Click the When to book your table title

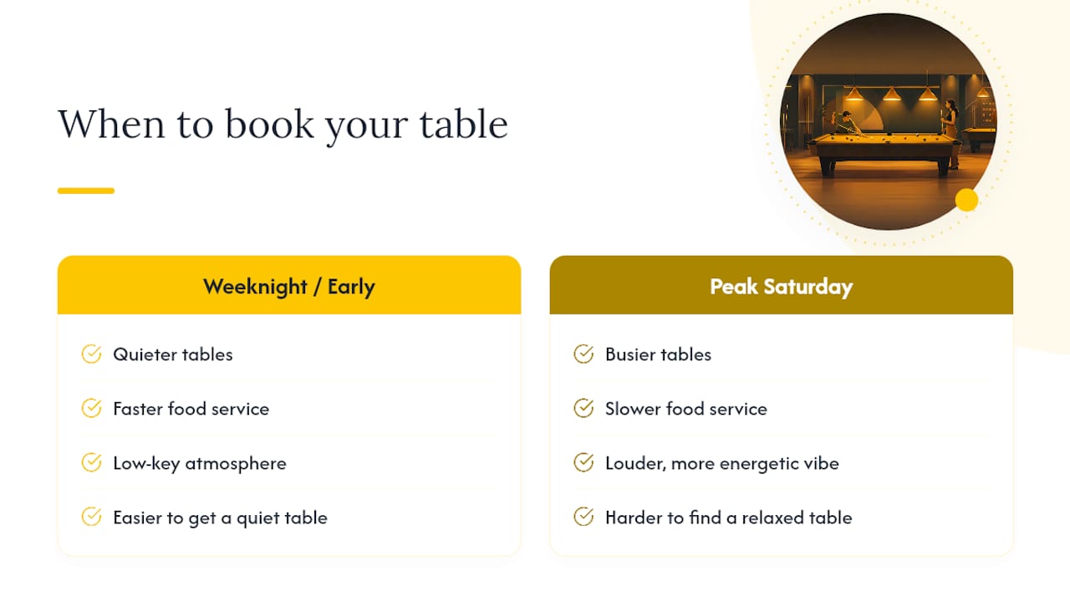click(x=283, y=125)
